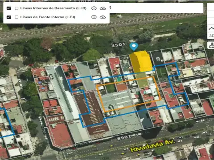Open info icon for Líneas Internas de Basamento
214x160 pixels.
click(94, 8)
